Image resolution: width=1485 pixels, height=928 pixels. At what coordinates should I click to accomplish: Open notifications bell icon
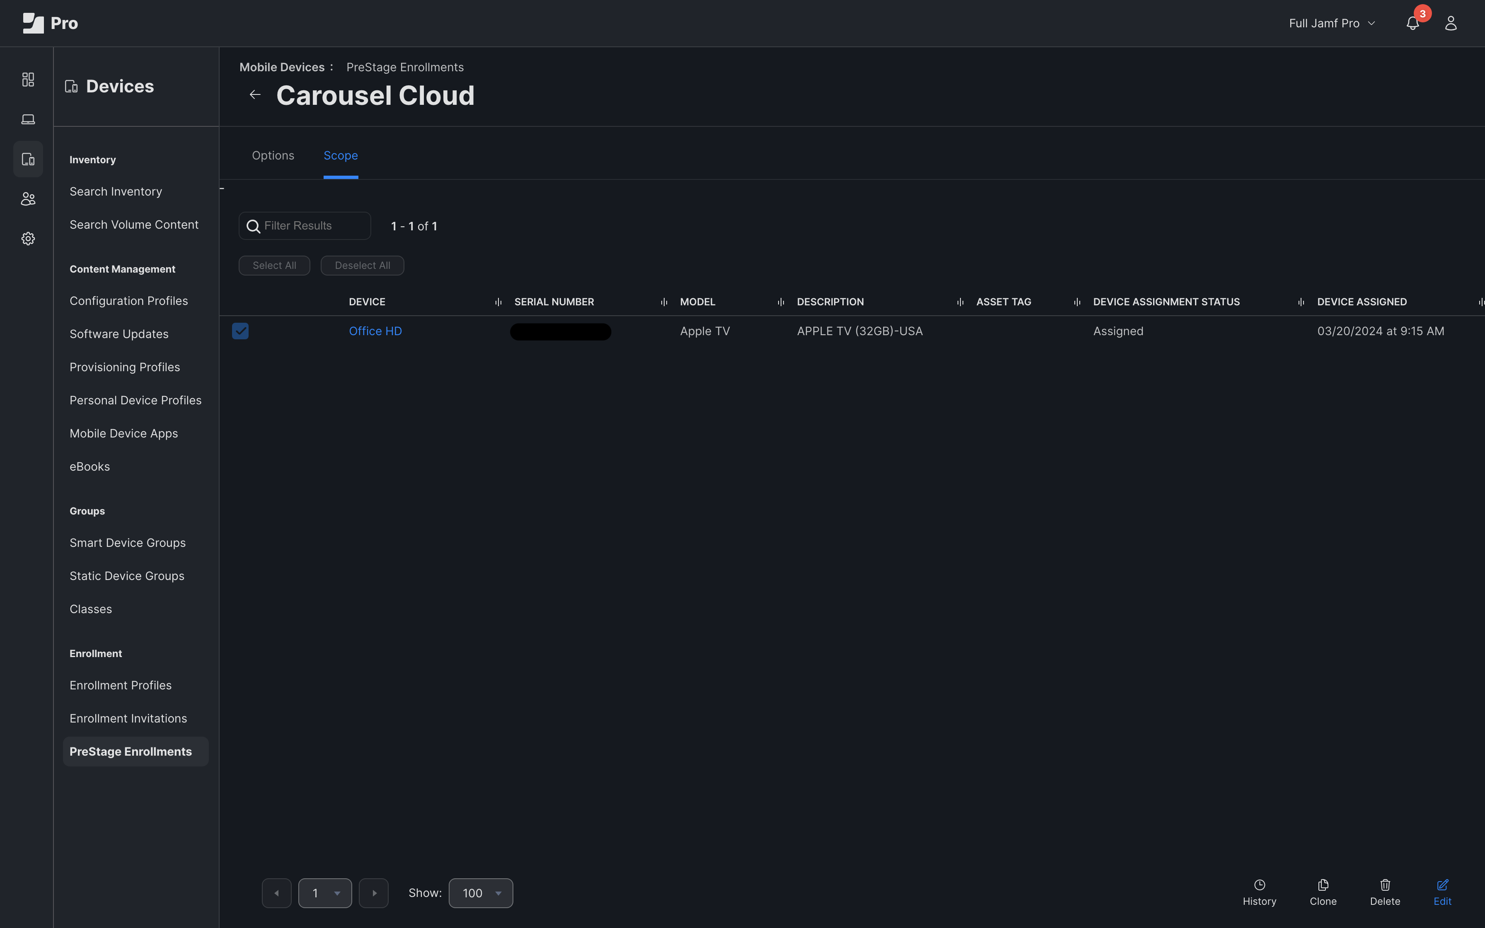tap(1412, 23)
